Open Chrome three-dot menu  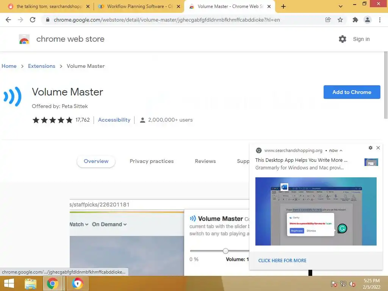coord(380,20)
